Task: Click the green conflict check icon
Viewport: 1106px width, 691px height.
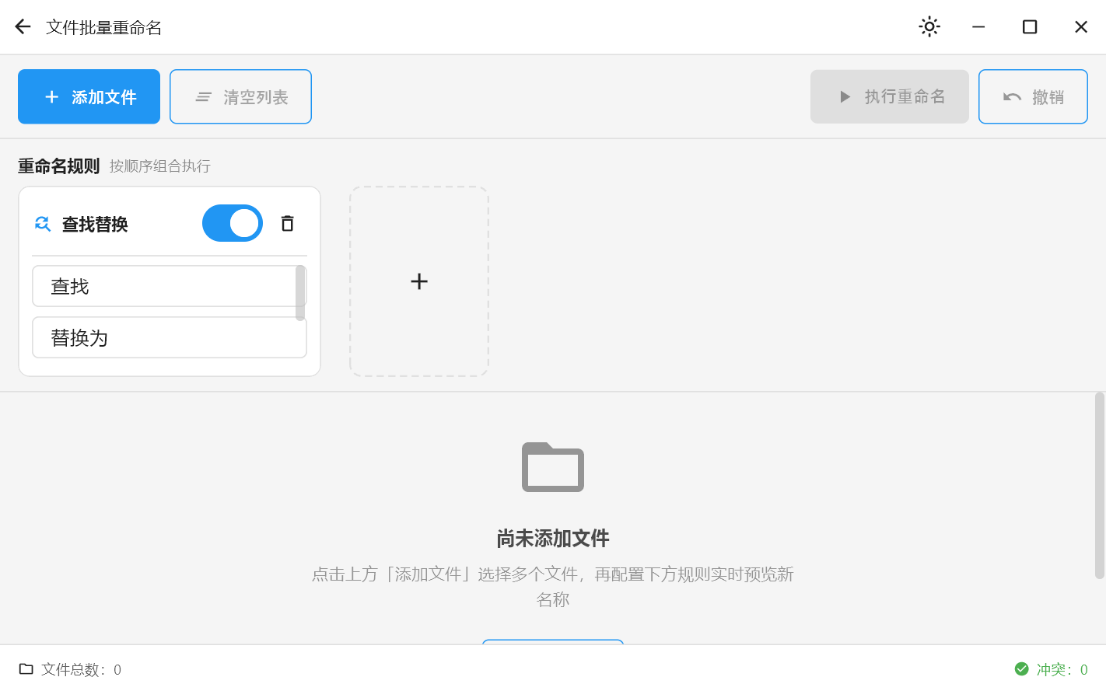Action: [x=1022, y=668]
